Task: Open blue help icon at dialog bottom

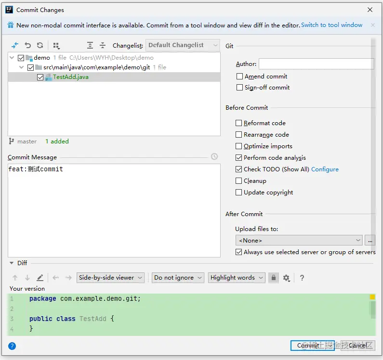Action: click(12, 346)
